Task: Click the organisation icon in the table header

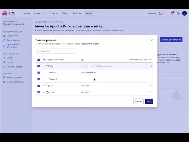Action: point(44,60)
